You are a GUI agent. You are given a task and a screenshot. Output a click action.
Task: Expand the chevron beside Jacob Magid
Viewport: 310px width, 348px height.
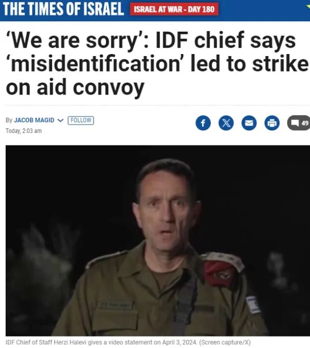point(60,121)
